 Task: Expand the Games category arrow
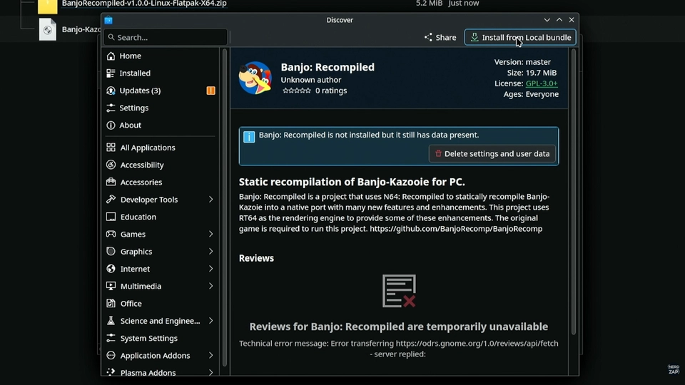tap(210, 235)
